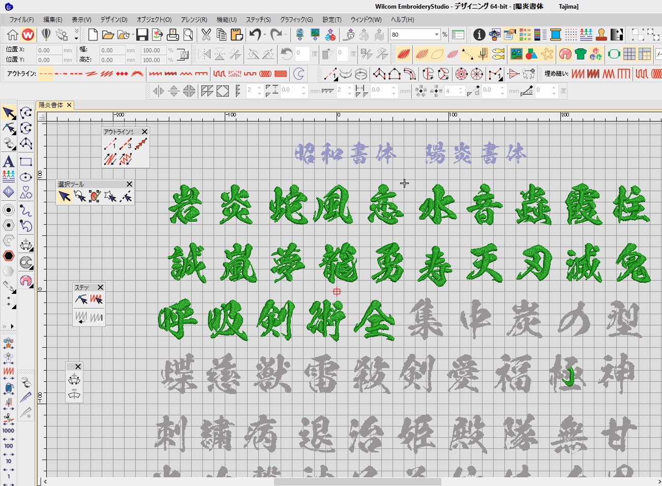Open print preview with magnifier icon
This screenshot has height=486, width=662.
pos(188,35)
